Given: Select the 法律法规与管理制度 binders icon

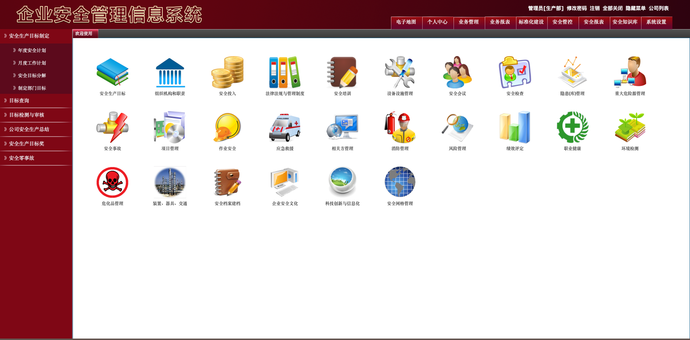Looking at the screenshot, I should (x=285, y=73).
